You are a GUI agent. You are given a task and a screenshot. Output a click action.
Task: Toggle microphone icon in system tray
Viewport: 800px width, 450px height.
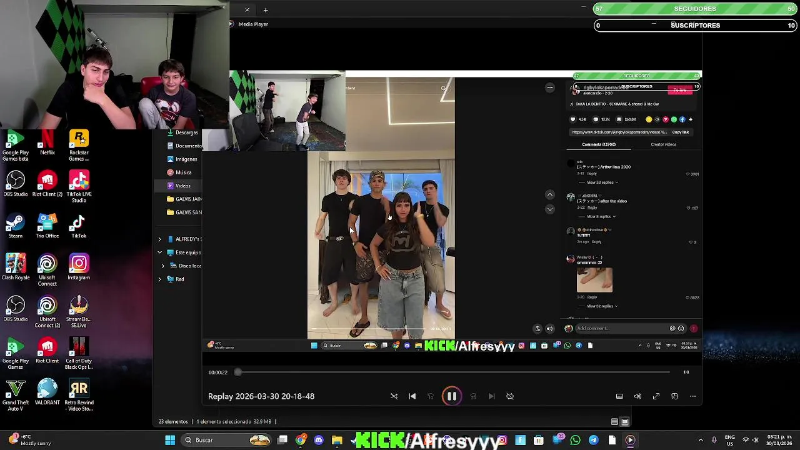(714, 440)
